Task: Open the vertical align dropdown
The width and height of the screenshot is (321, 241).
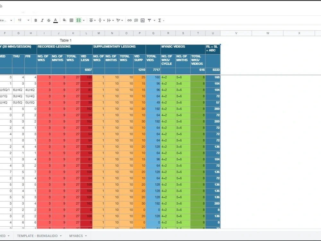Action: [101, 20]
